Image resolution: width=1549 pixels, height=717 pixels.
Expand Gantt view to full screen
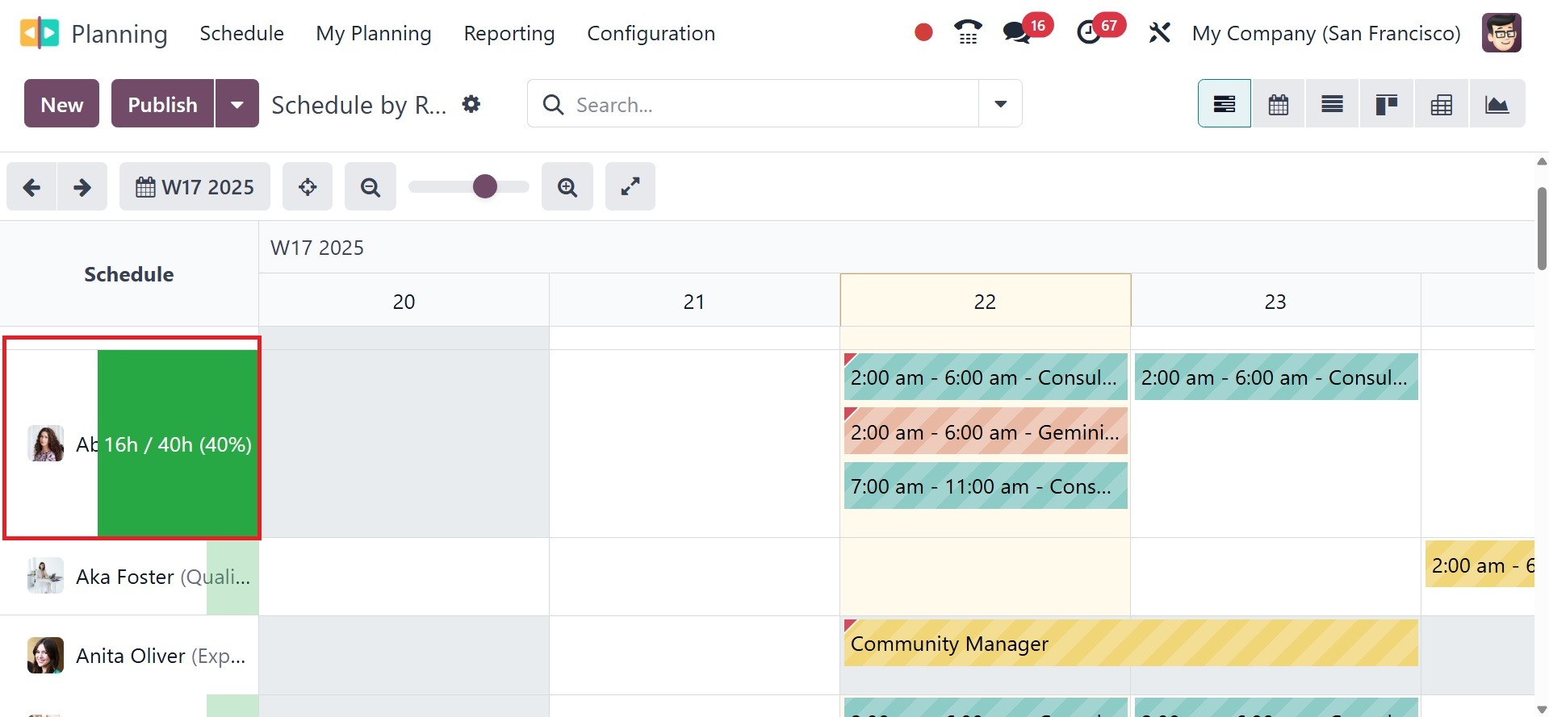click(630, 187)
